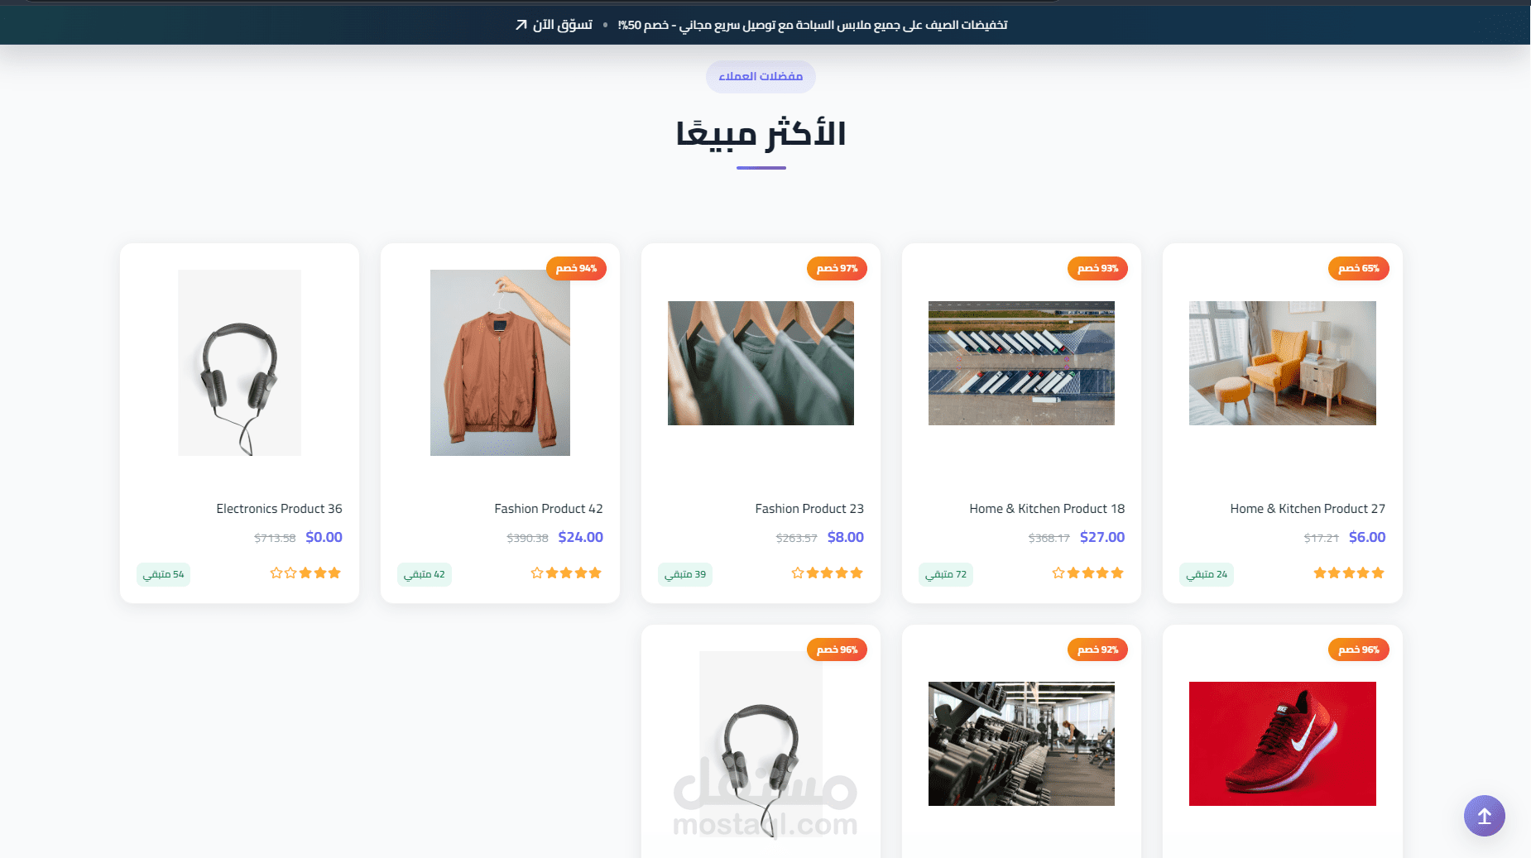Click the arrow icon beside 'تسوّق الآن'

(521, 25)
